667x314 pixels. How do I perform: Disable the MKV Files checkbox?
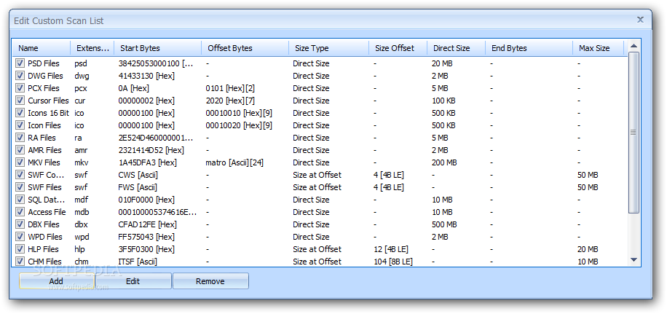click(x=20, y=162)
